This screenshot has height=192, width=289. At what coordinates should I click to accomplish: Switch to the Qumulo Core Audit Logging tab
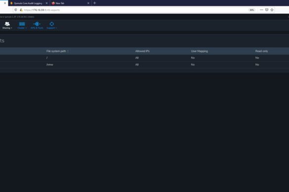[28, 3]
